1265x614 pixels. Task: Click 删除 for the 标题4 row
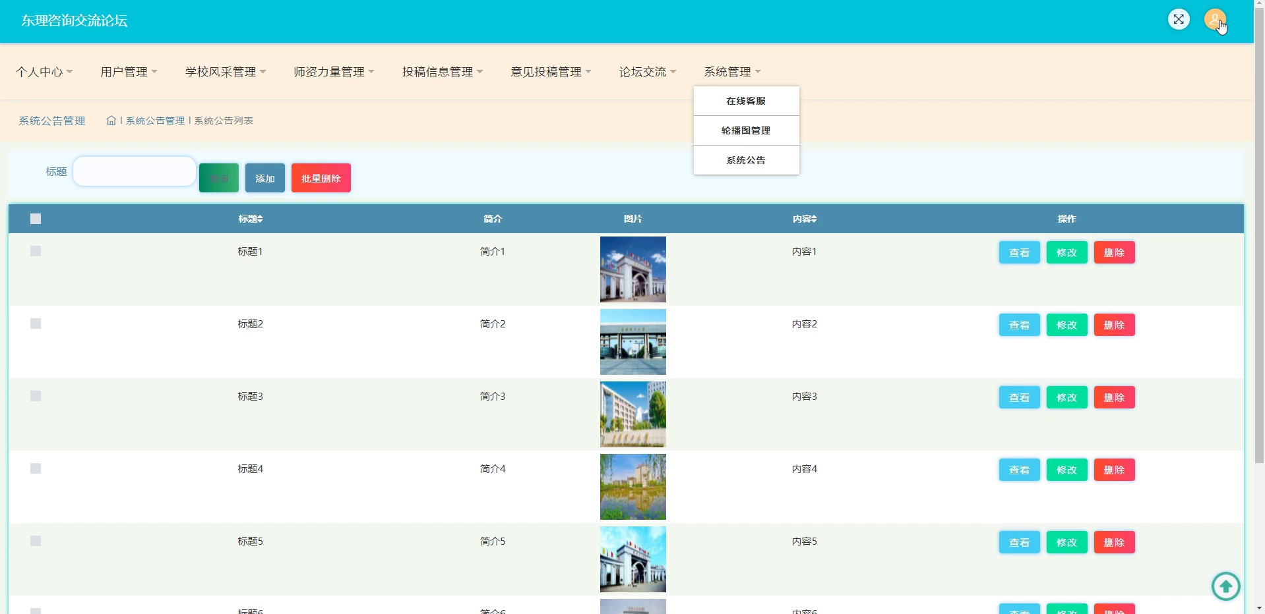coord(1114,470)
